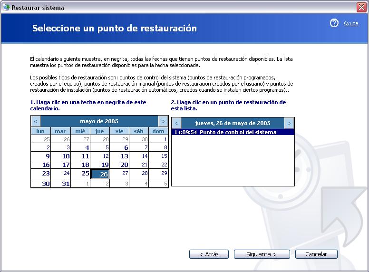Select bold date 31 in calendar
Screen dimensions: 369x272
(x=61, y=183)
